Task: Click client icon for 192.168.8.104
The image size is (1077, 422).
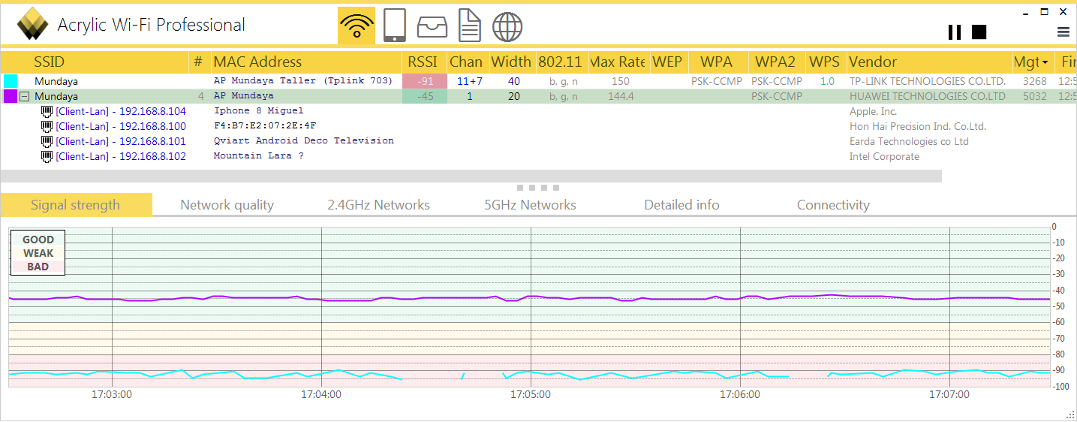Action: pos(47,111)
